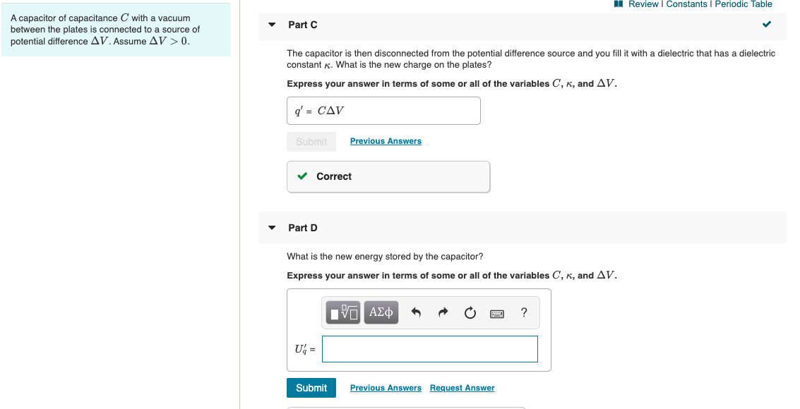Open the equation editor help
This screenshot has width=800, height=409.
coord(523,312)
